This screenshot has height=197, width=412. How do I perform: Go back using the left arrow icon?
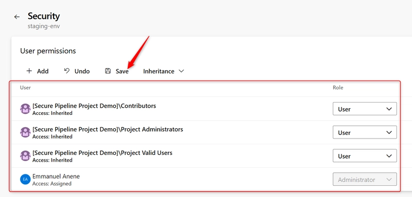tap(17, 17)
